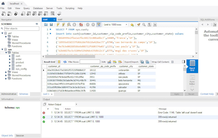Expand the cust table
This screenshot has width=218, height=138.
(10, 56)
